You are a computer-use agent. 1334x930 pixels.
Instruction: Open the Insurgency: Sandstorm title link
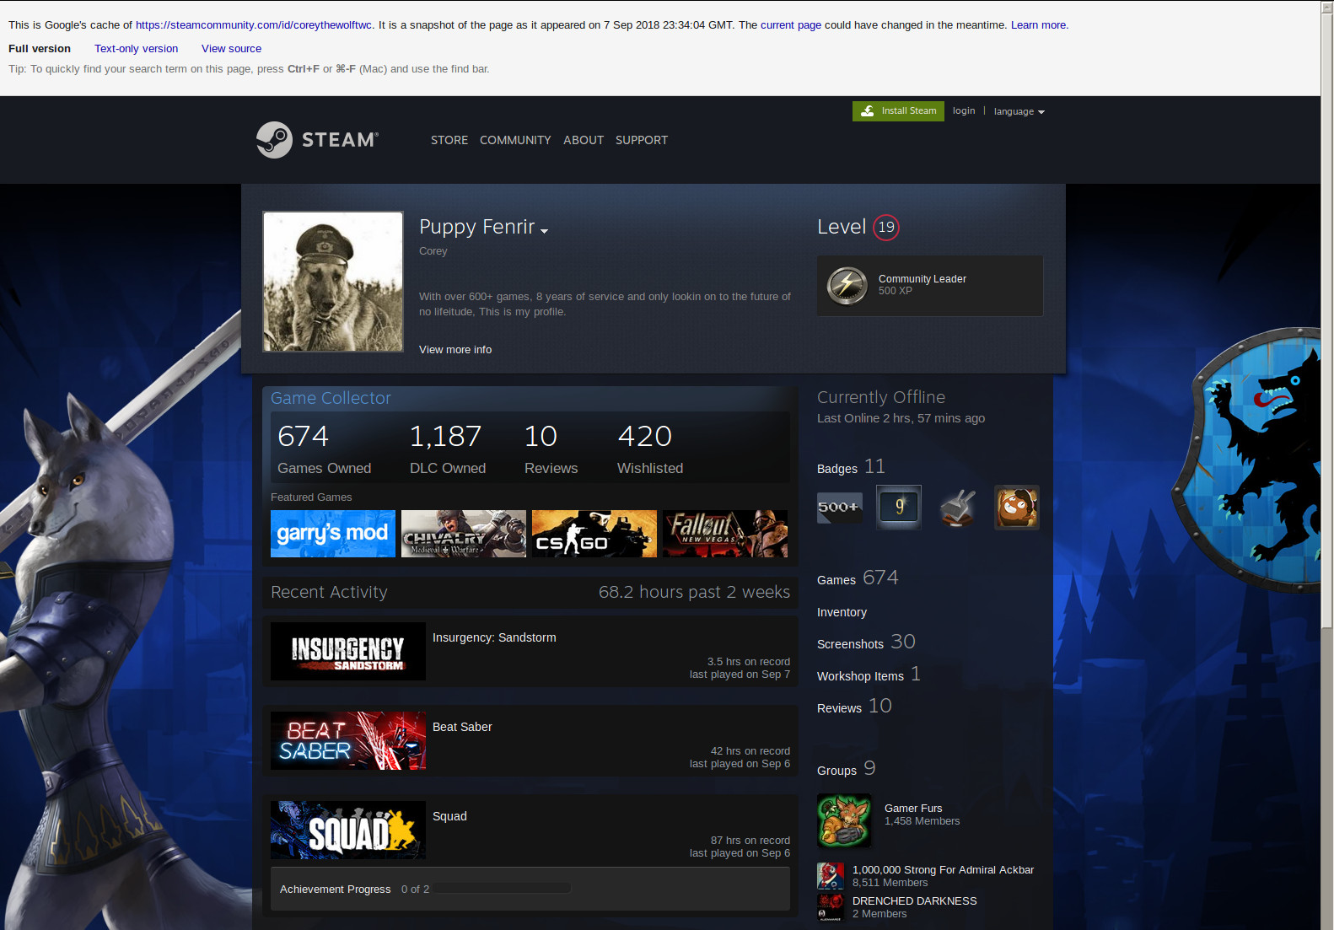[494, 637]
